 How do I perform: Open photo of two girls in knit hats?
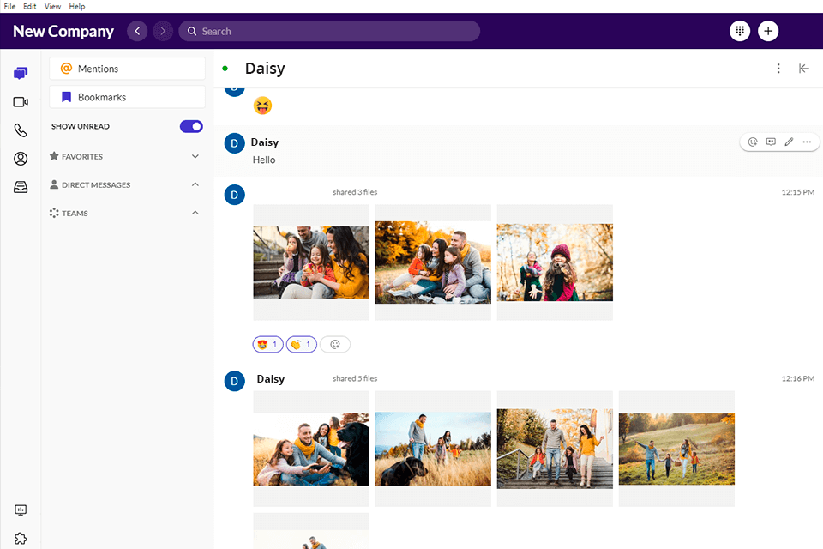[x=555, y=262]
